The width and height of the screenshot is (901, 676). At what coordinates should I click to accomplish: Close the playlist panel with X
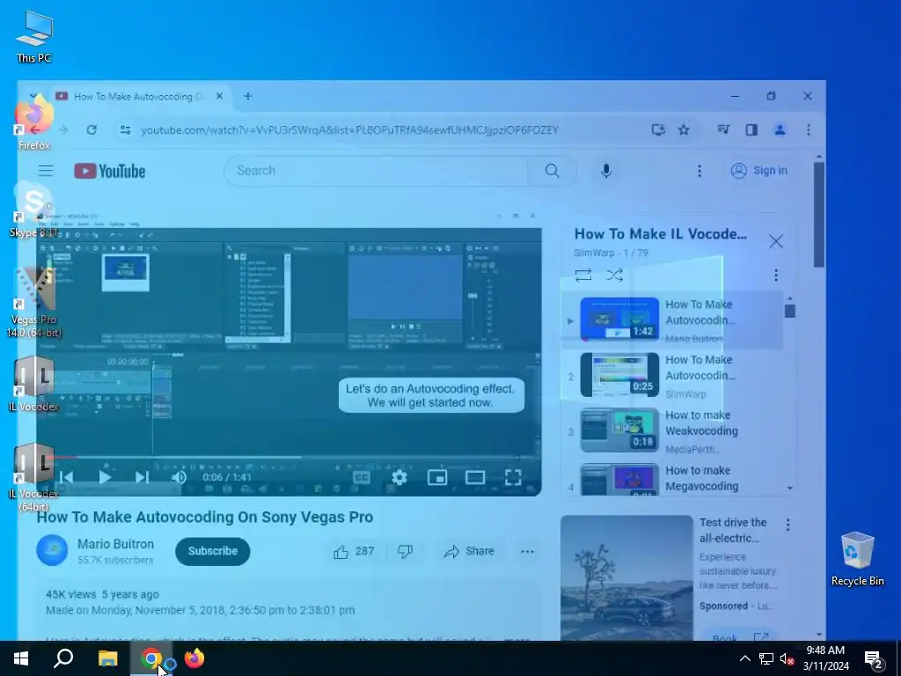(776, 241)
